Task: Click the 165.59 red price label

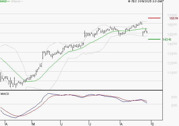Action: pos(174,18)
